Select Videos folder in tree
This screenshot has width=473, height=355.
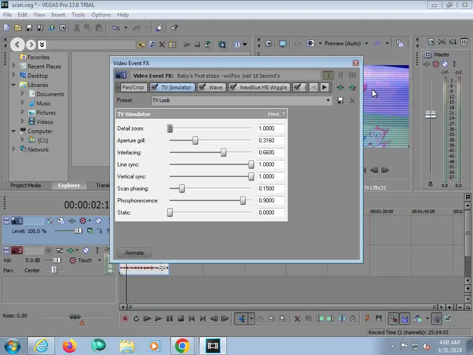(x=41, y=122)
